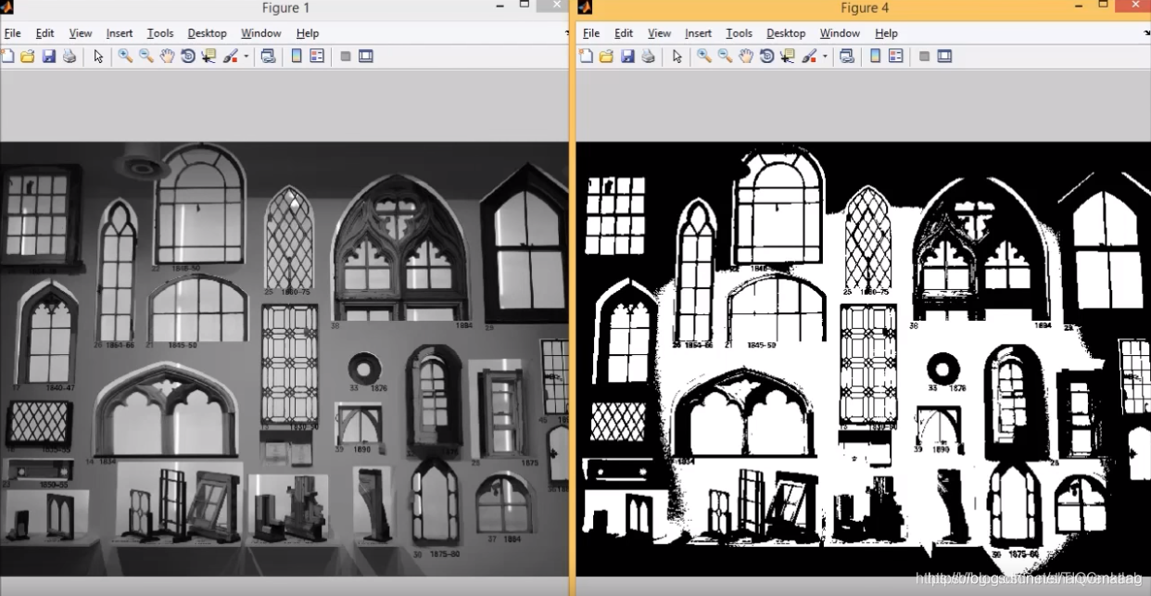Viewport: 1151px width, 596px height.
Task: Click New Figure icon in Figure 1
Action: pos(7,57)
